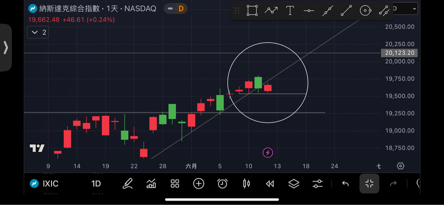This screenshot has height=205, width=444.
Task: Open the IXIC symbol search
Action: pos(44,184)
